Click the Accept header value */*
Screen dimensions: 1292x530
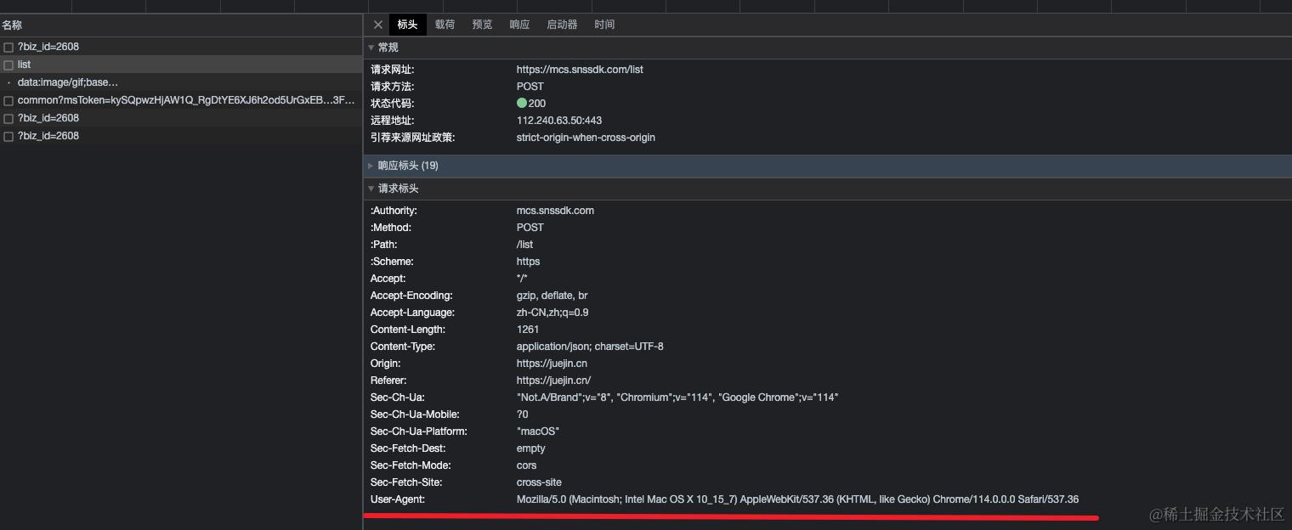pos(522,279)
